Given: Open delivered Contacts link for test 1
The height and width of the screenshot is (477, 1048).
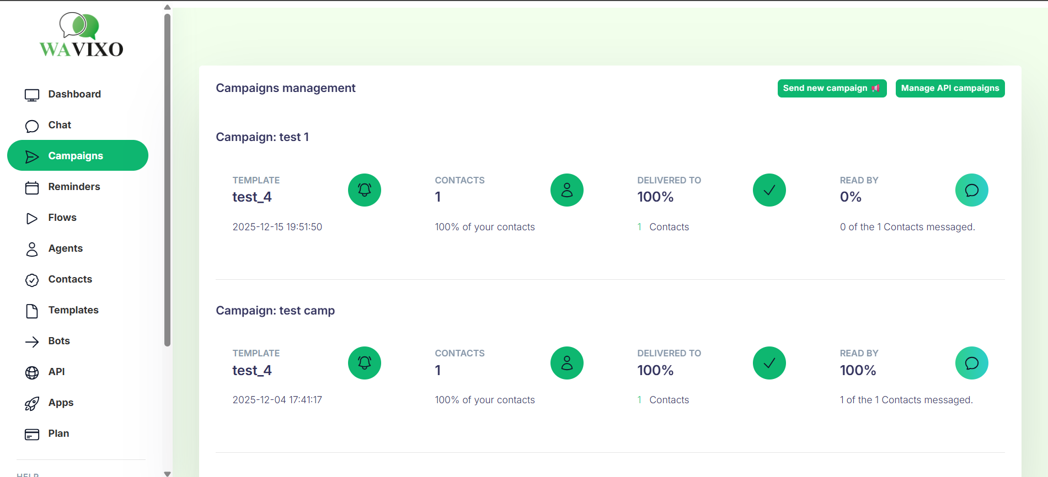Looking at the screenshot, I should click(669, 227).
